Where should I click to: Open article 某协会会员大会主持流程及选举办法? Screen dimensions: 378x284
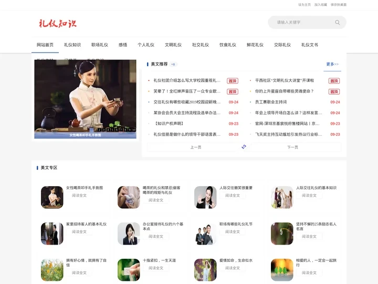[x=187, y=113]
